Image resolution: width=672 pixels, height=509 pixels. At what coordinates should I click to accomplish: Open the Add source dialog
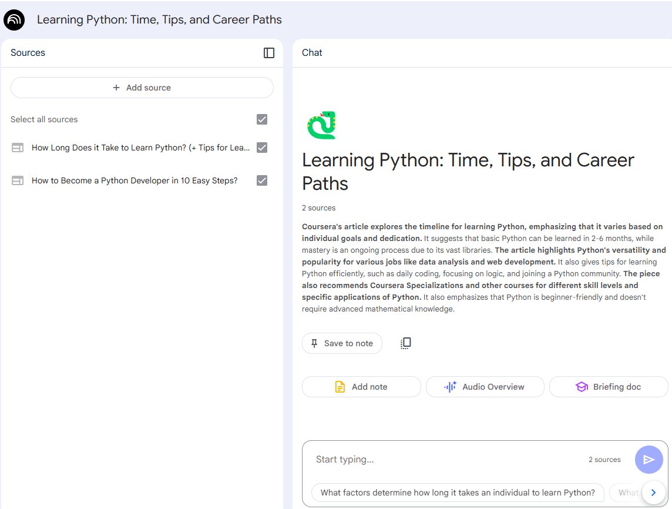coord(142,88)
